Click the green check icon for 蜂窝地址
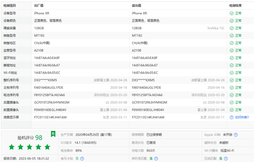Image resolution: width=254 pixels, height=162 pixels. (x=232, y=65)
